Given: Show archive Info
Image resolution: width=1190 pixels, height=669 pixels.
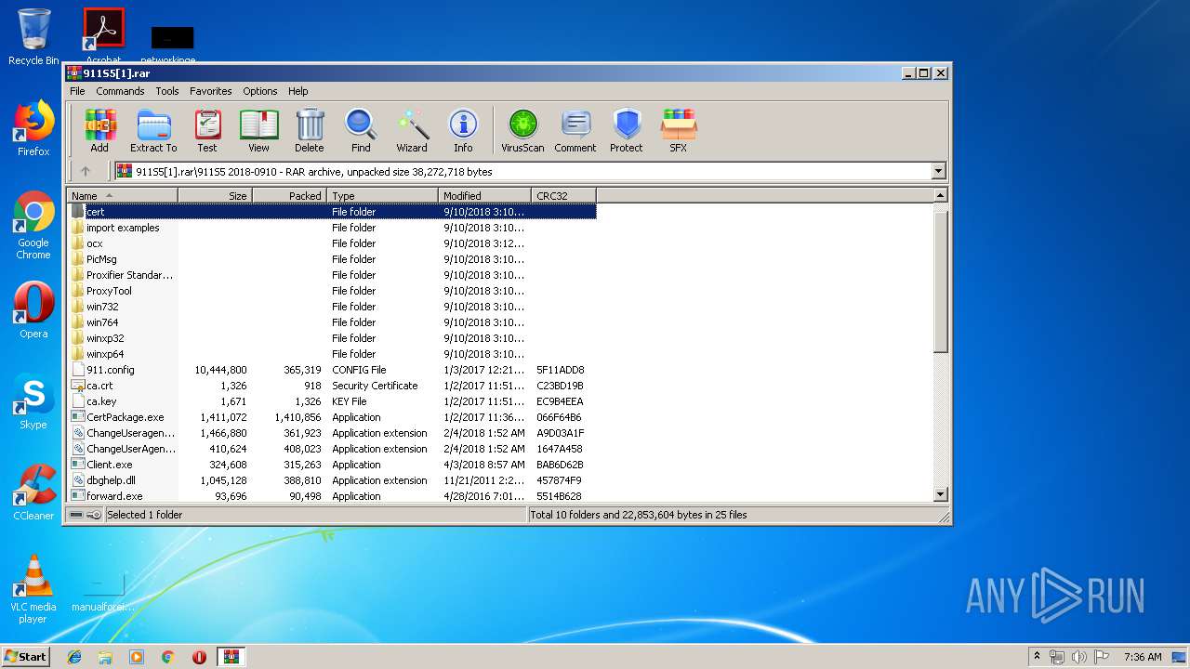Looking at the screenshot, I should [x=463, y=130].
